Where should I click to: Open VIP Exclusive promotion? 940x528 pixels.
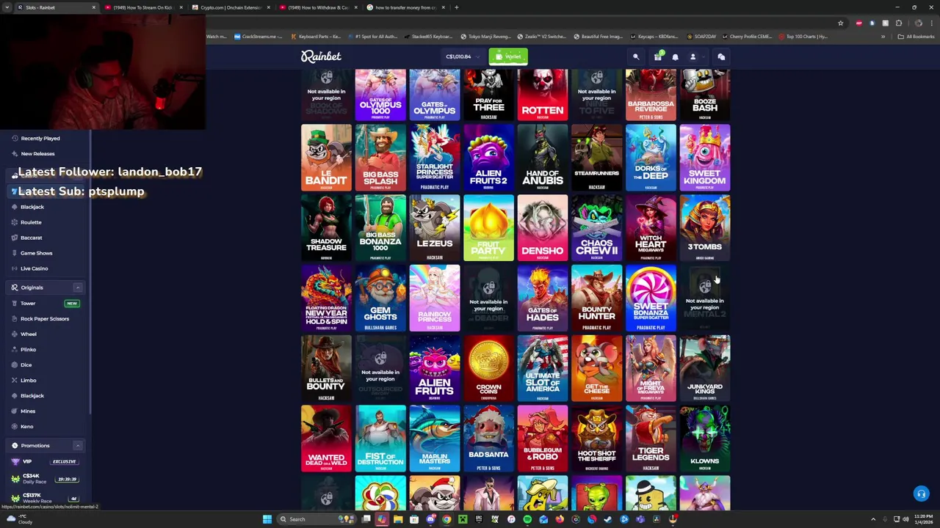pyautogui.click(x=44, y=461)
